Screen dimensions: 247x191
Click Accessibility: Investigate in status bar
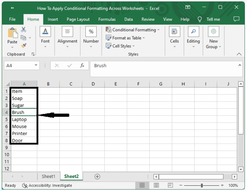pyautogui.click(x=47, y=185)
